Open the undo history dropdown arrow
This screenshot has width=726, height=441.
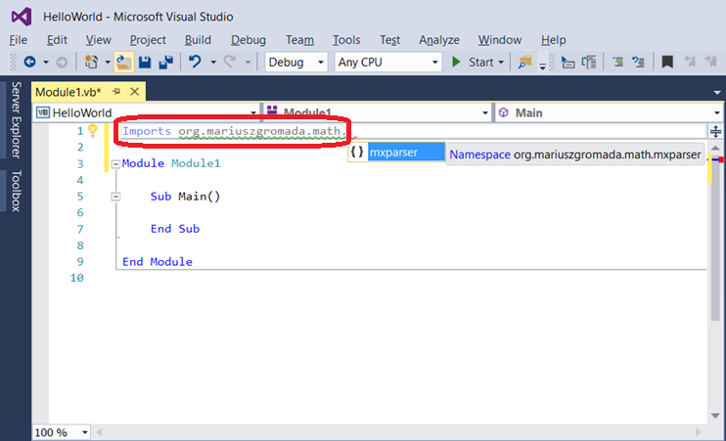tap(213, 62)
